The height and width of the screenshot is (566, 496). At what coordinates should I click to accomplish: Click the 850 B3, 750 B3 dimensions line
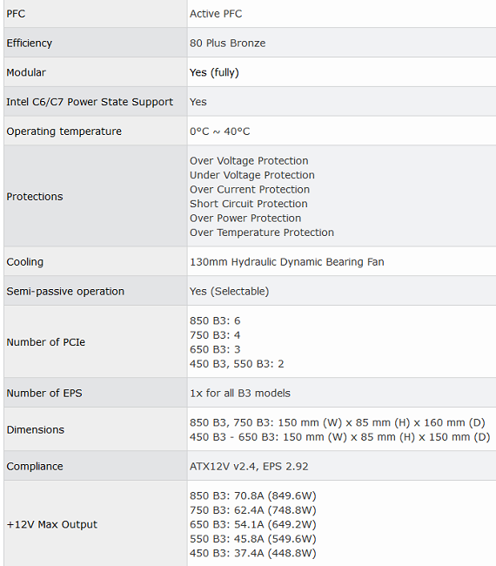[338, 422]
